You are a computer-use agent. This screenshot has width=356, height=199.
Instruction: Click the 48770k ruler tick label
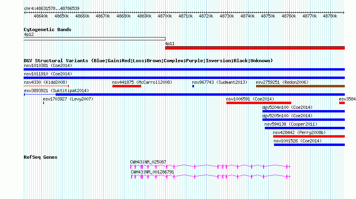[310, 16]
